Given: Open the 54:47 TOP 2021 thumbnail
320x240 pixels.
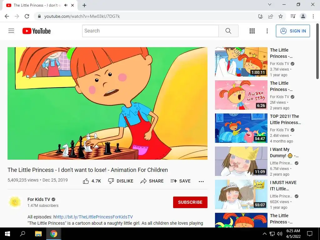Looking at the screenshot, I should click(241, 128).
